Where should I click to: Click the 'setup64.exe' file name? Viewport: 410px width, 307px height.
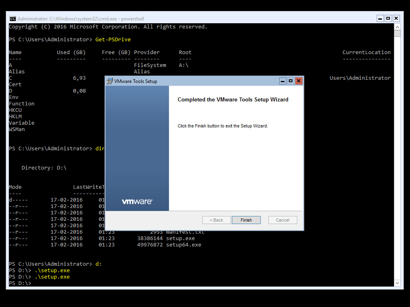[x=184, y=245]
